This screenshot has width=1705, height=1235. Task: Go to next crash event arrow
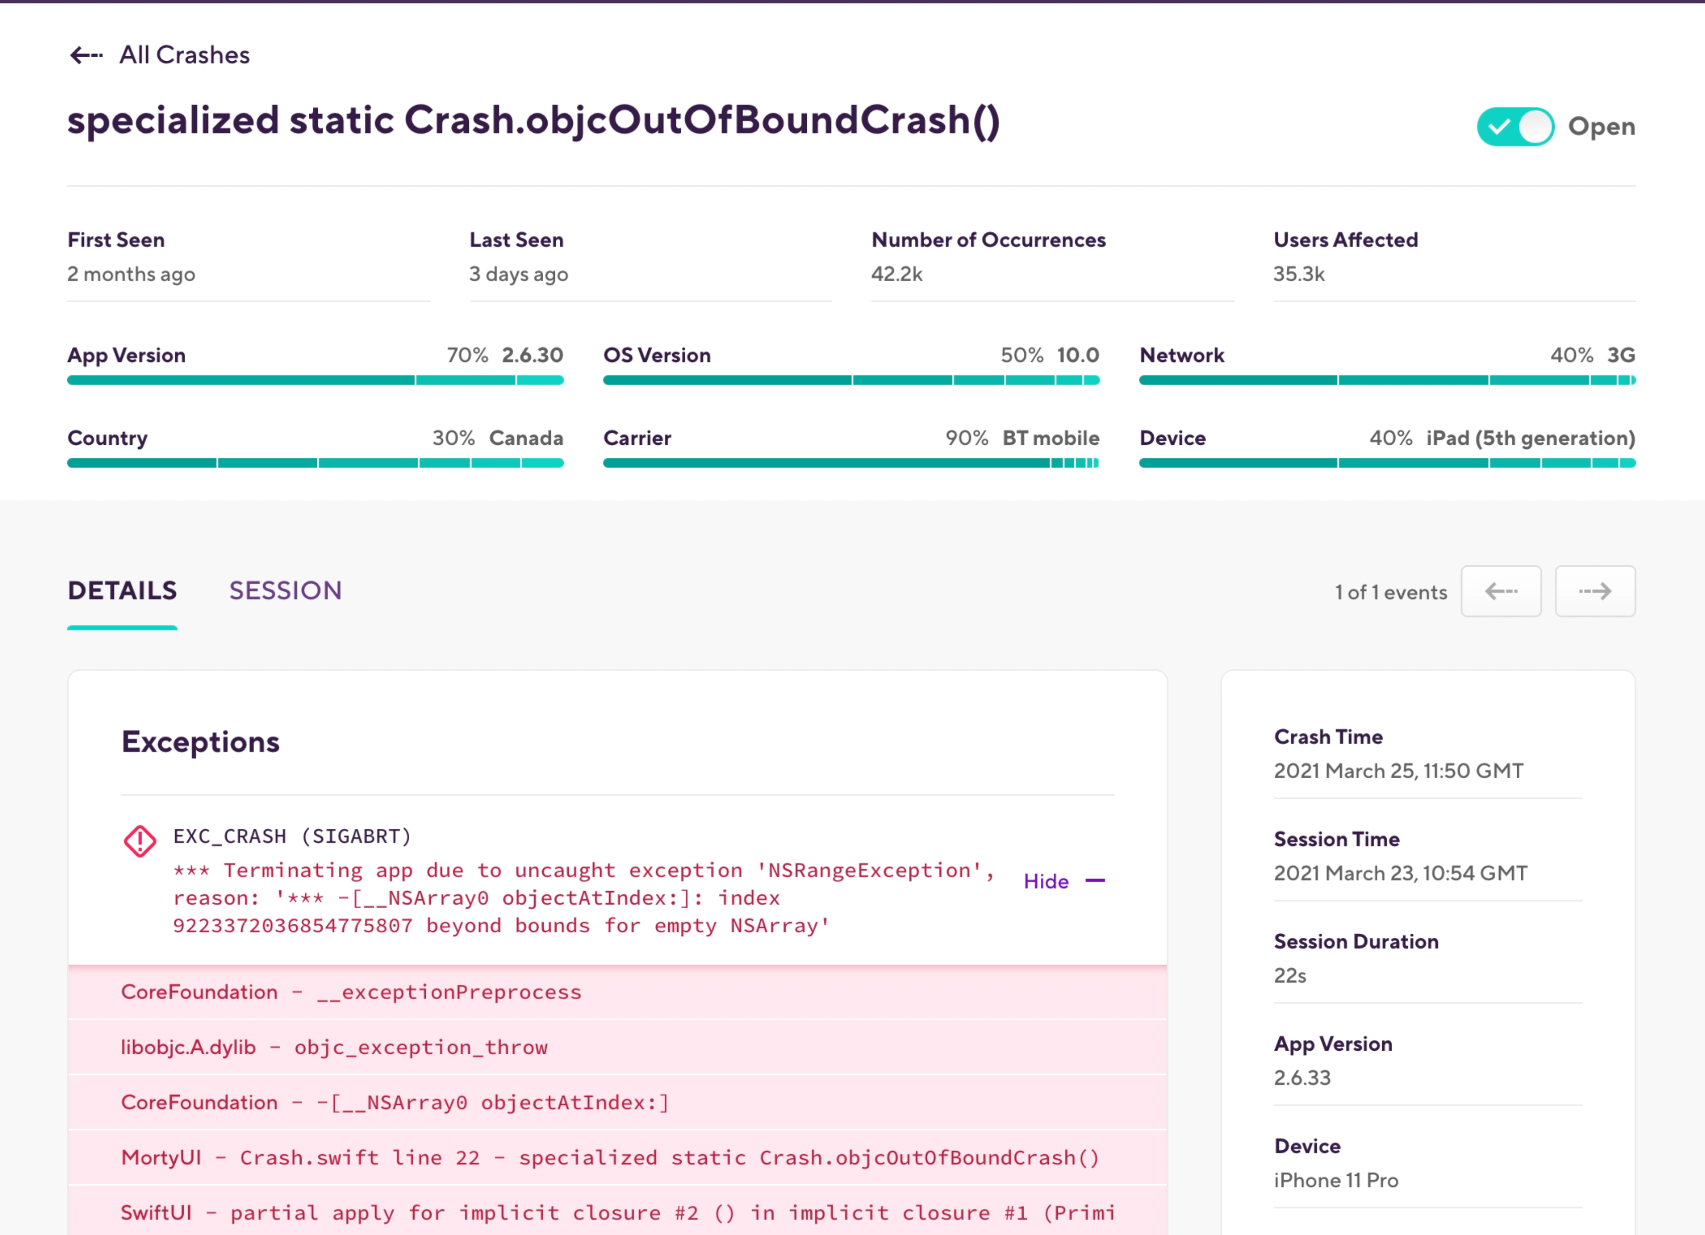point(1595,591)
